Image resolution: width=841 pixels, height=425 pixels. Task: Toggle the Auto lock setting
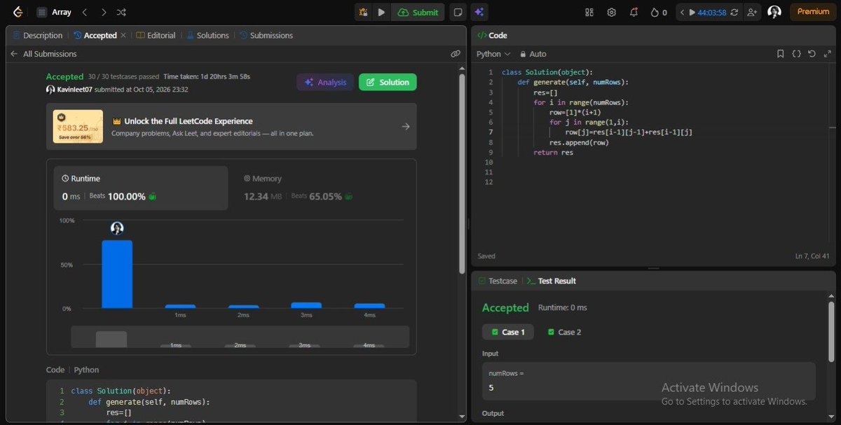pyautogui.click(x=533, y=54)
